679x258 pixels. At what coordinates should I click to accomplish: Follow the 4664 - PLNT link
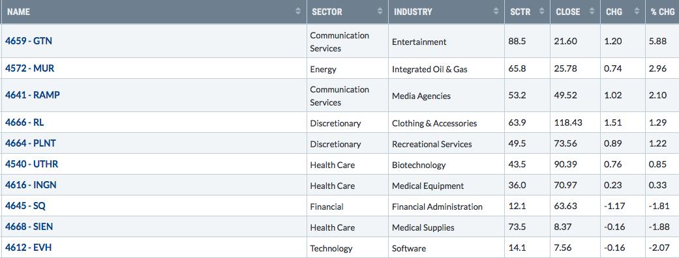[x=30, y=143]
